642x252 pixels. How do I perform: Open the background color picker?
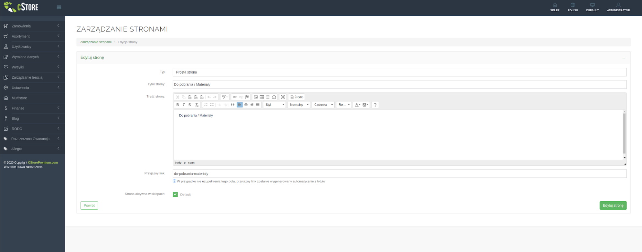(365, 105)
